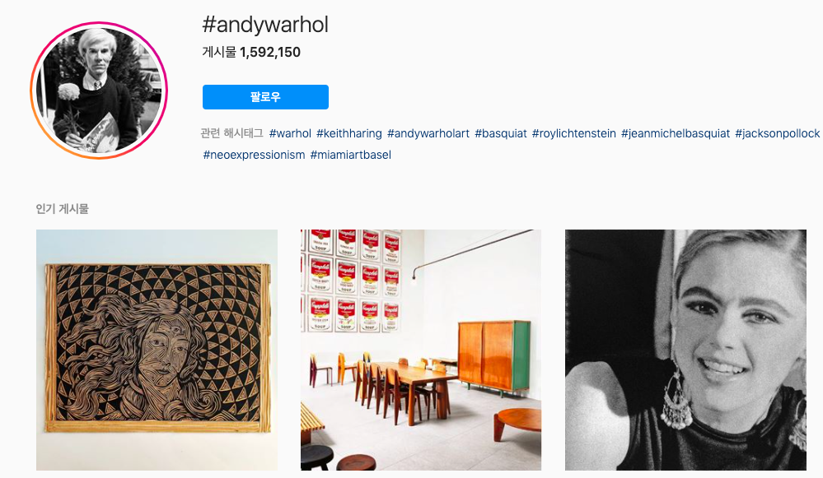Click the Campbell's soup cans wall art
This screenshot has height=478, width=823.
[352, 281]
